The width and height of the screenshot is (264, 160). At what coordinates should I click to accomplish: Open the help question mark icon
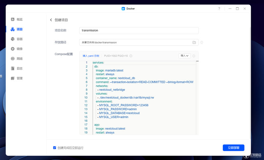(x=219, y=9)
